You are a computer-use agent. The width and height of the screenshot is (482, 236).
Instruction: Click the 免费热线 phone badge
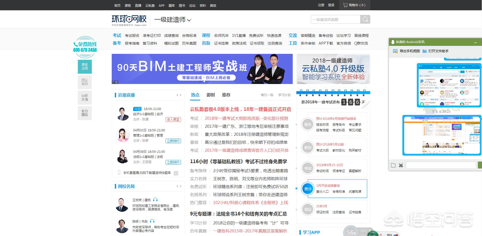(x=85, y=47)
